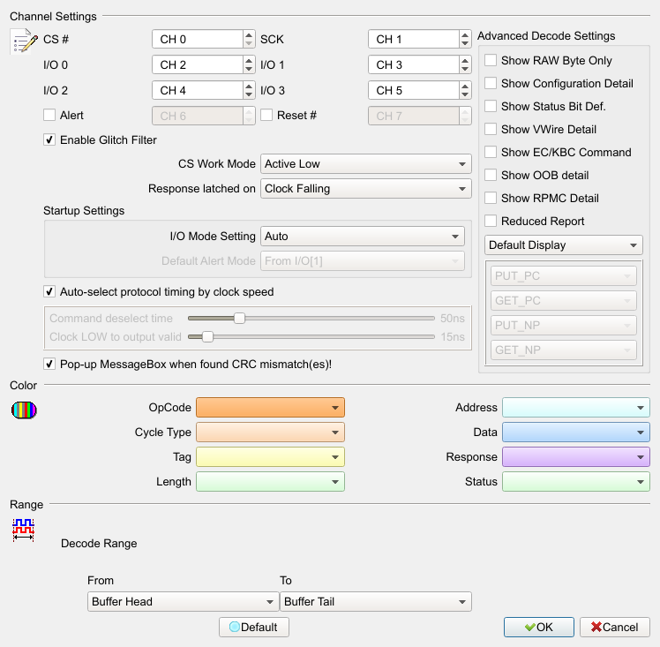The image size is (660, 647).
Task: Pick the Status color swatch
Action: pyautogui.click(x=576, y=482)
